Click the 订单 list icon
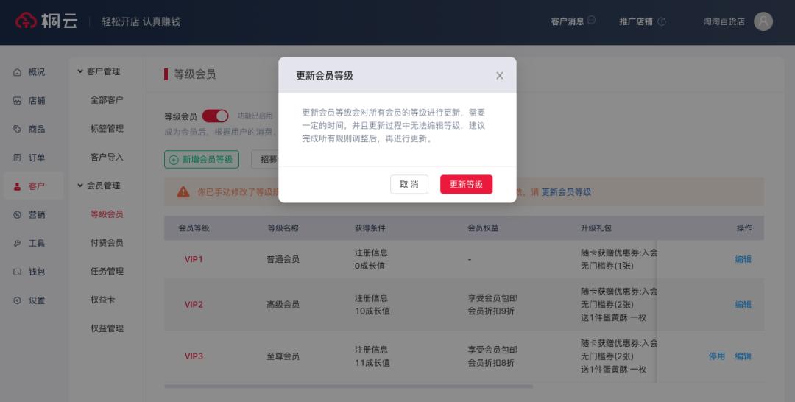This screenshot has height=402, width=795. tap(17, 158)
